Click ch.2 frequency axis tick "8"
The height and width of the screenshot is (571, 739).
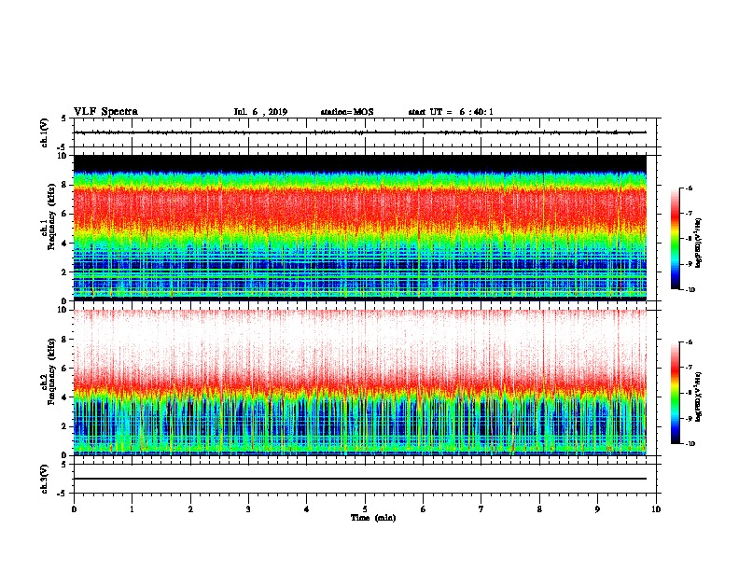[64, 340]
